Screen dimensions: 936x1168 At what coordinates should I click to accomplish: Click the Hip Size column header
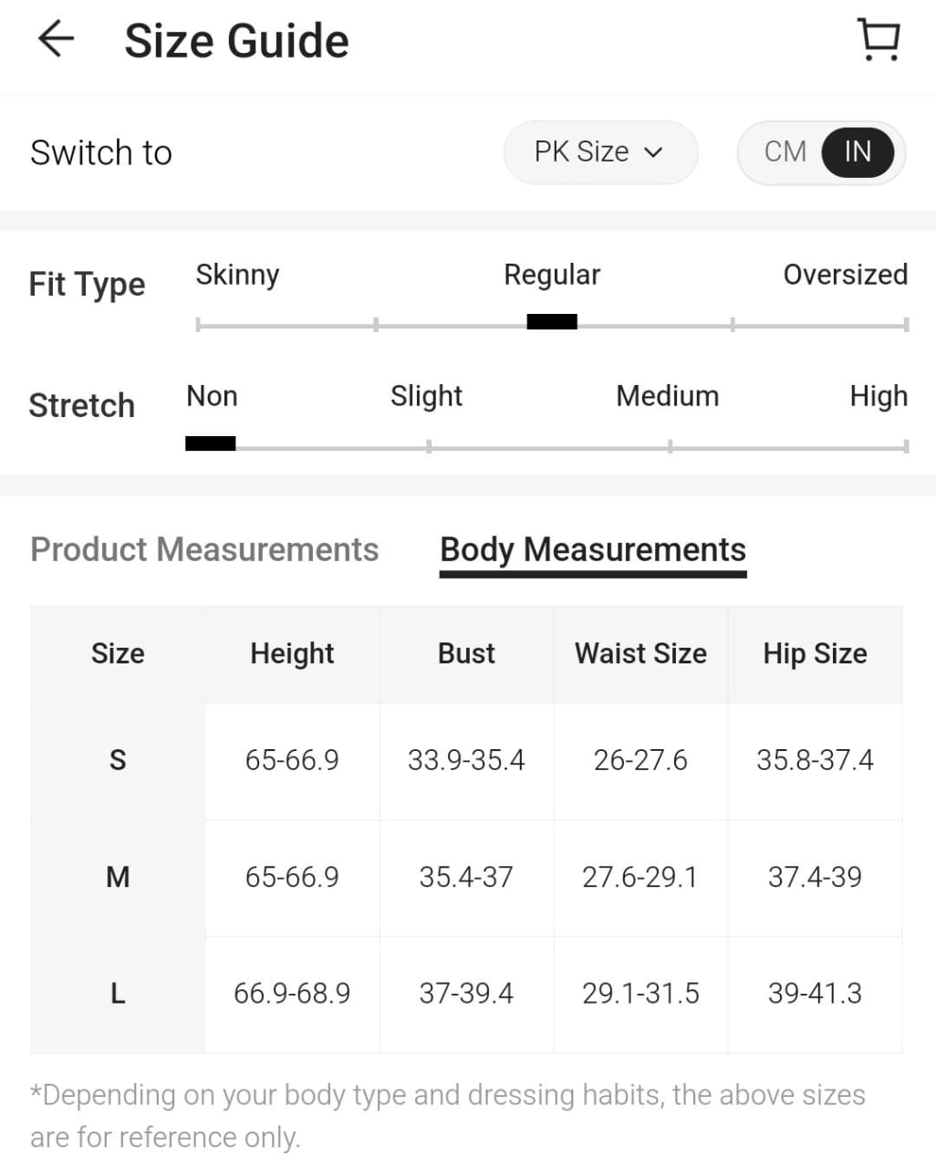coord(815,653)
